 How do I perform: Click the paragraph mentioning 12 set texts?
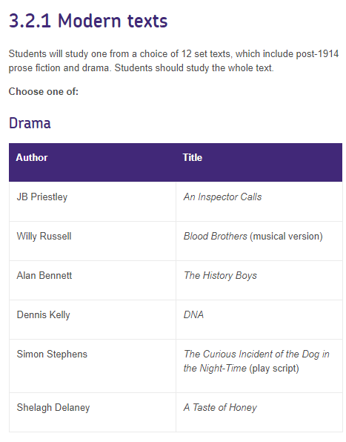click(173, 61)
